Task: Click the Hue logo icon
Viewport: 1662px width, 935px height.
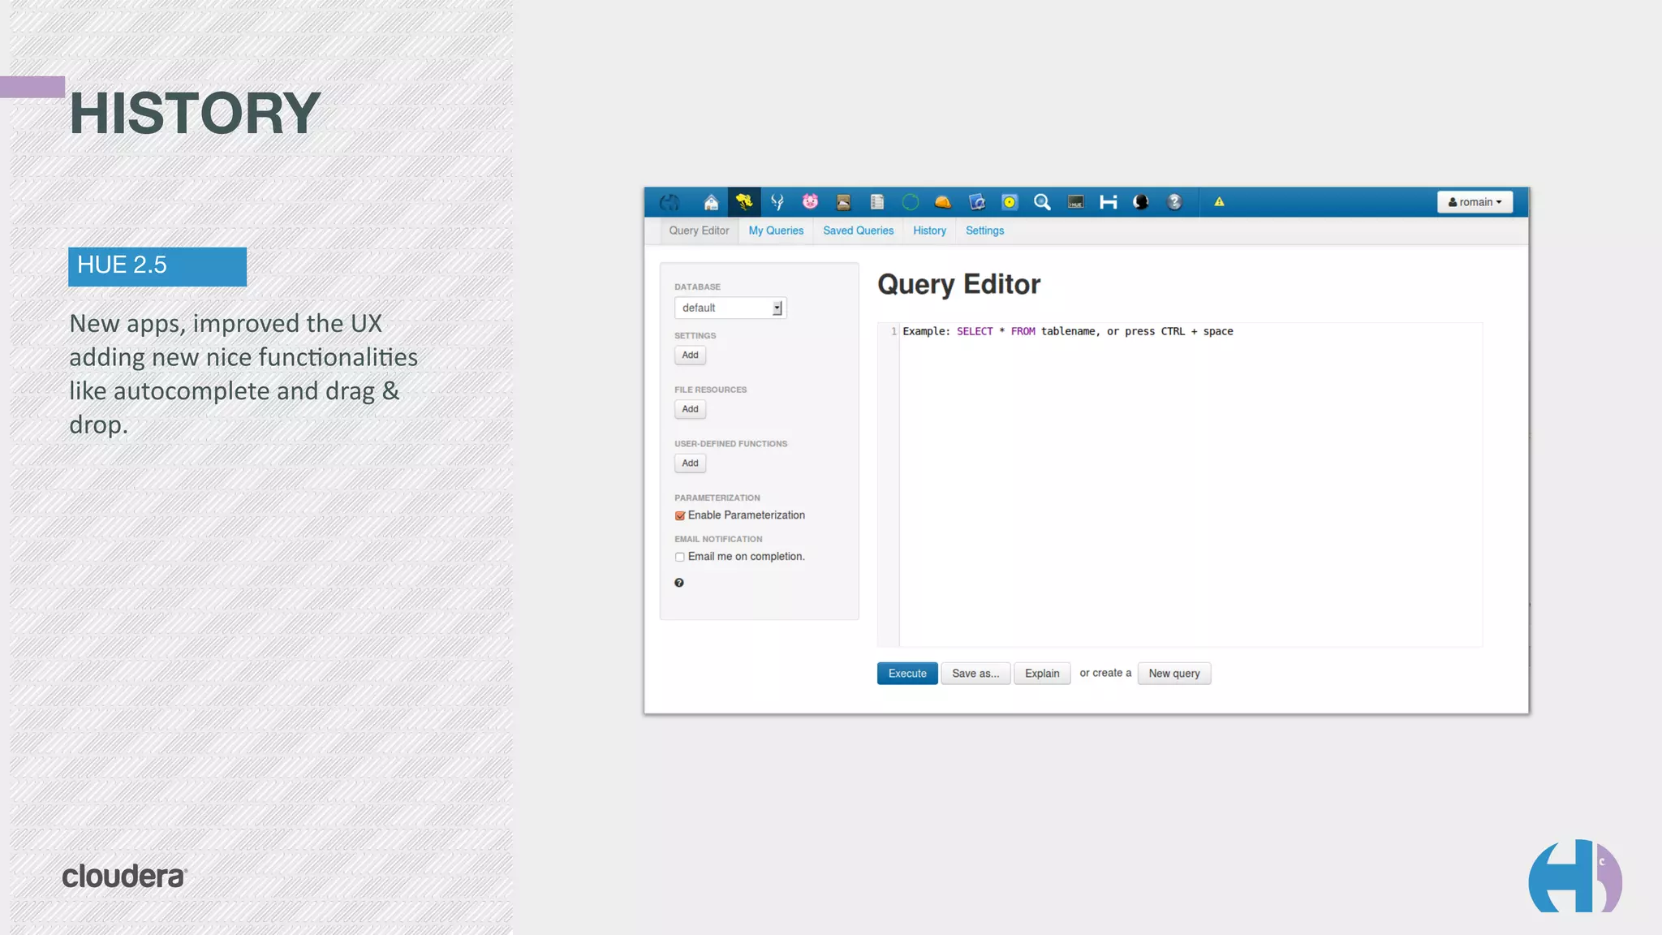Action: click(670, 202)
